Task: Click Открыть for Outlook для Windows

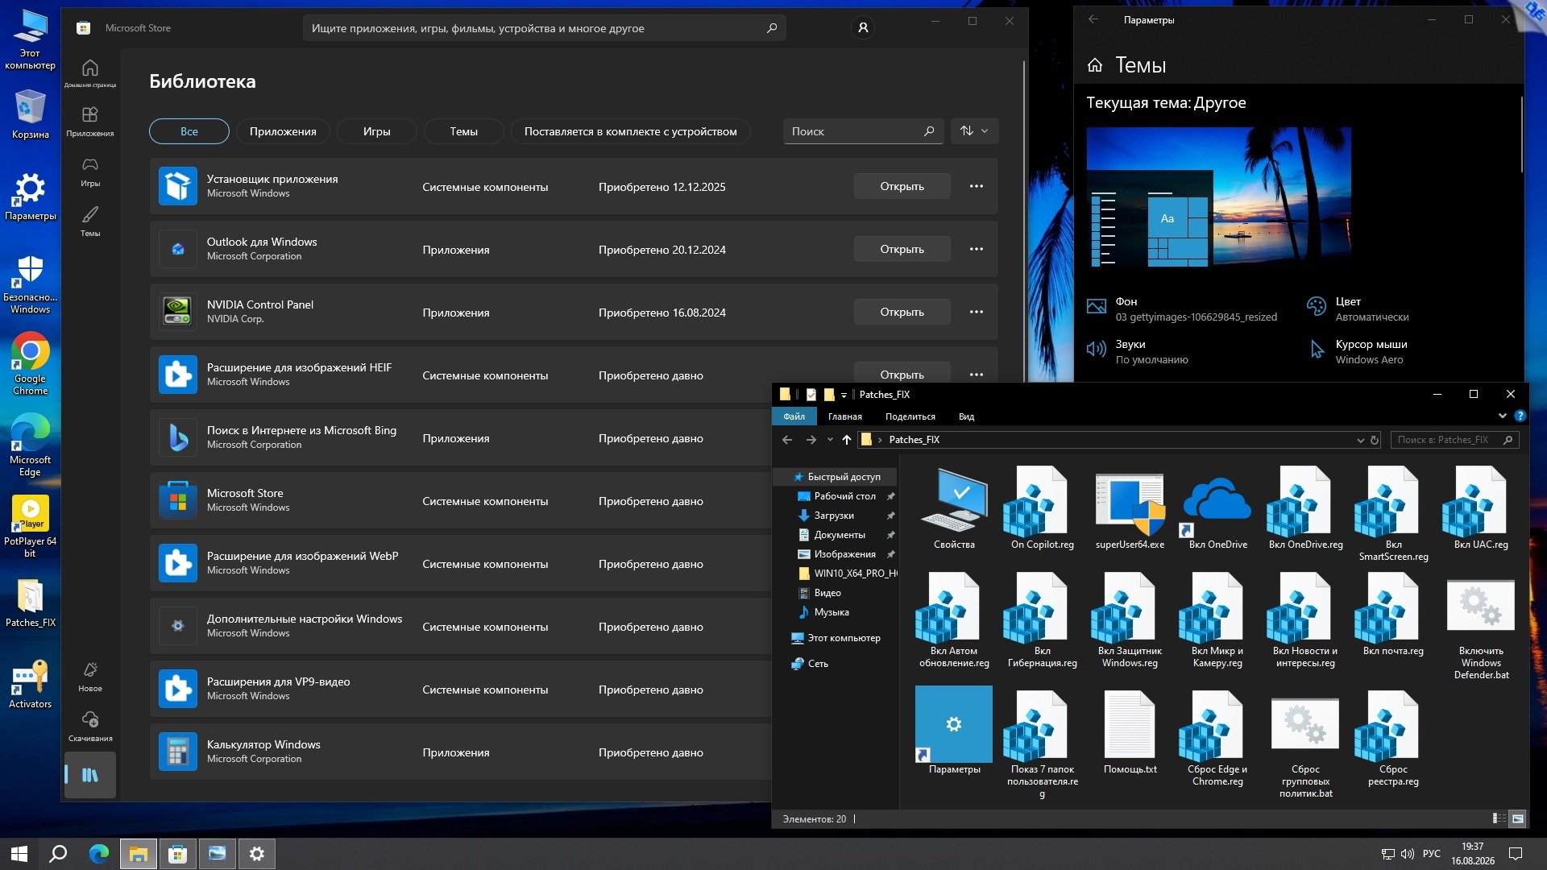Action: [x=902, y=249]
